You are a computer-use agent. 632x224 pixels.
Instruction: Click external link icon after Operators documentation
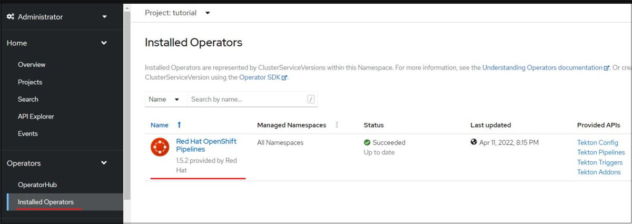click(606, 68)
